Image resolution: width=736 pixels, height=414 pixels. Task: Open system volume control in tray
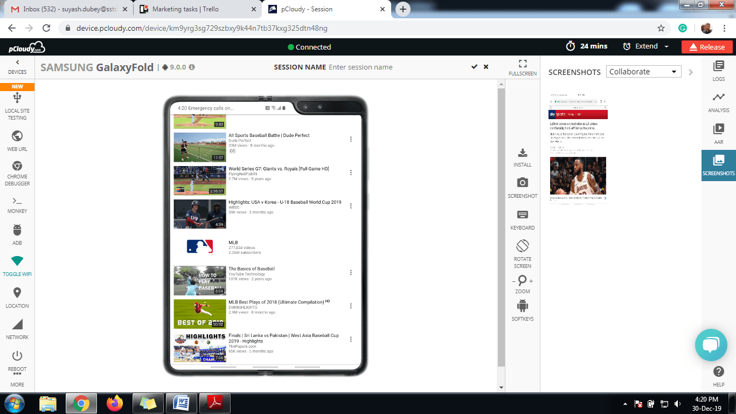677,403
